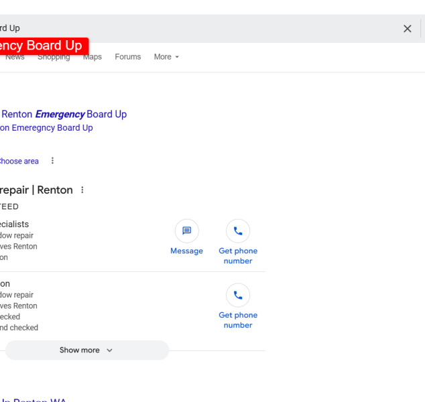This screenshot has height=402, width=425.
Task: Expand listings with Show more button
Action: (x=87, y=350)
